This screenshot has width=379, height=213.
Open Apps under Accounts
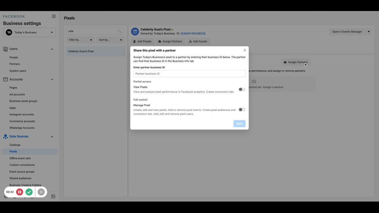click(13, 108)
